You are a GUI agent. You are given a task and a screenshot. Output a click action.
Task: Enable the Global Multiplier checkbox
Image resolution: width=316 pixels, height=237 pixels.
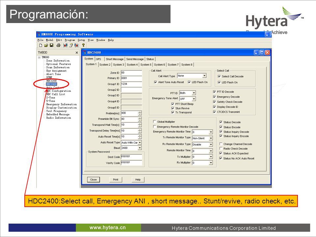click(155, 122)
